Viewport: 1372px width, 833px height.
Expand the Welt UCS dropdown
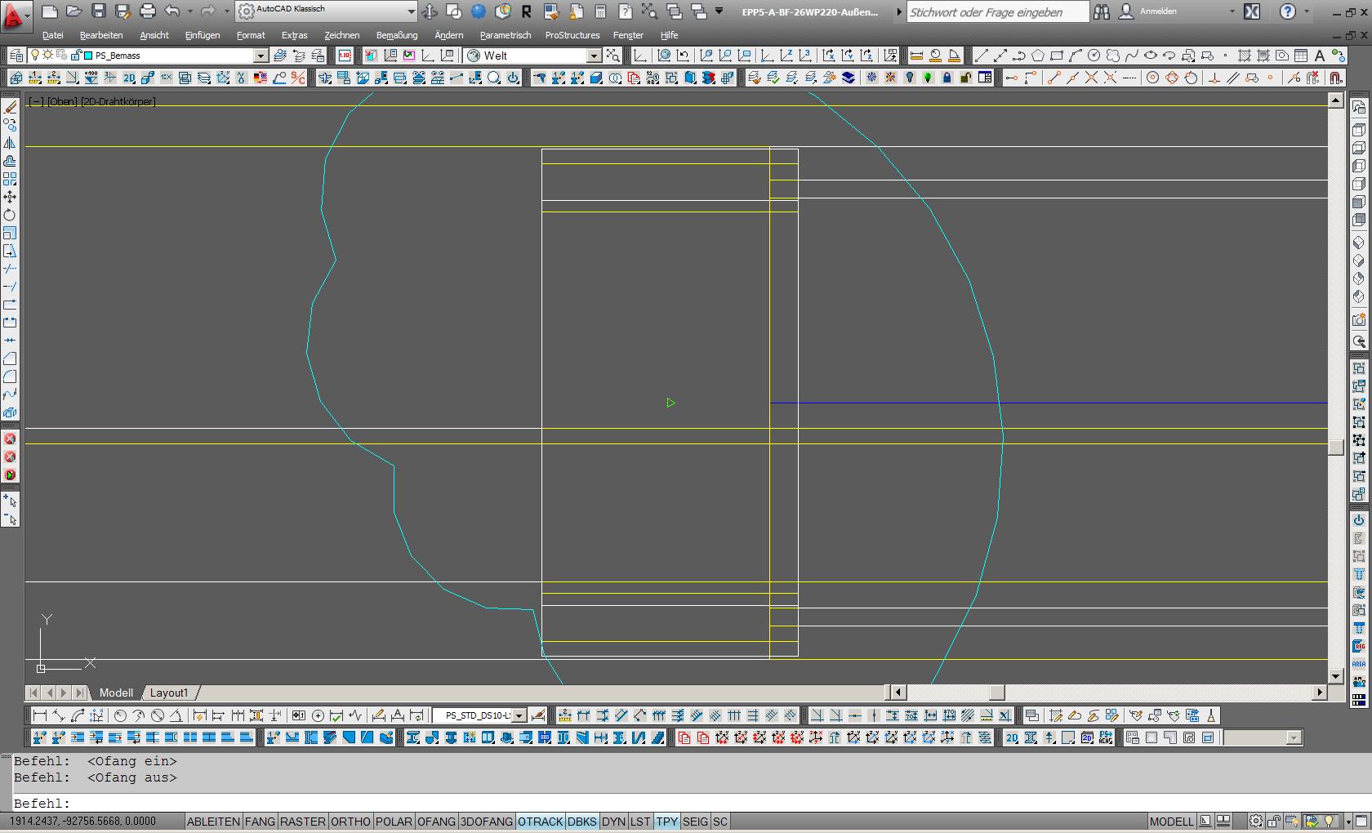pos(594,56)
